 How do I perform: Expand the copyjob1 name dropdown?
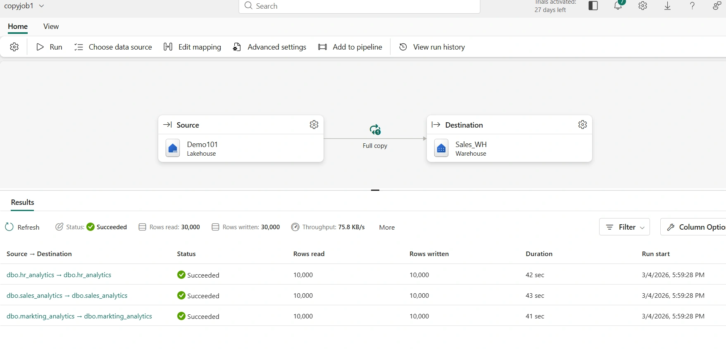pos(41,6)
